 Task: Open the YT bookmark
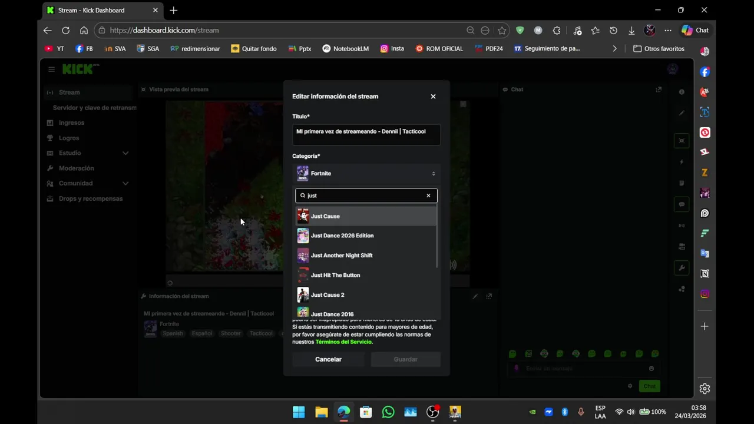[x=54, y=49]
